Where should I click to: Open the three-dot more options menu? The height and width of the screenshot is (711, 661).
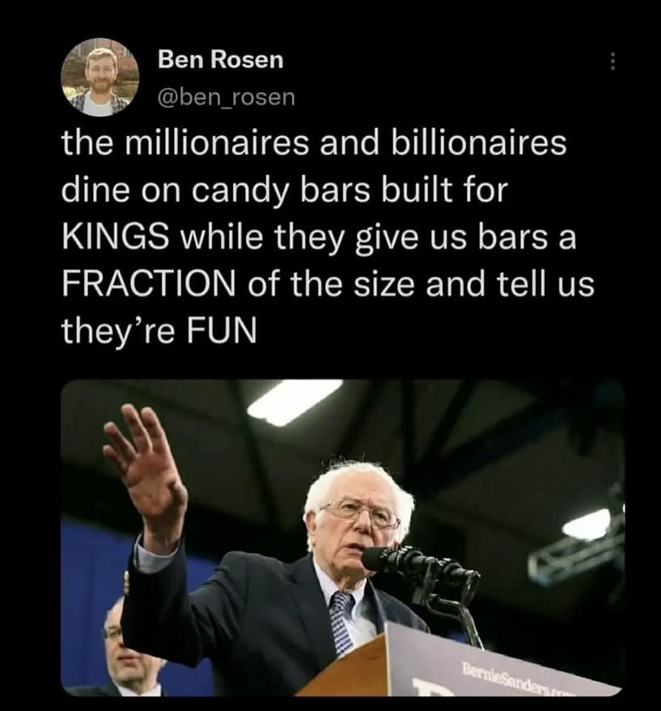click(x=612, y=62)
